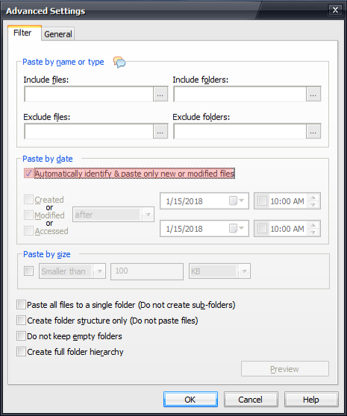Expand the Smaller than size dropdown

[x=99, y=271]
